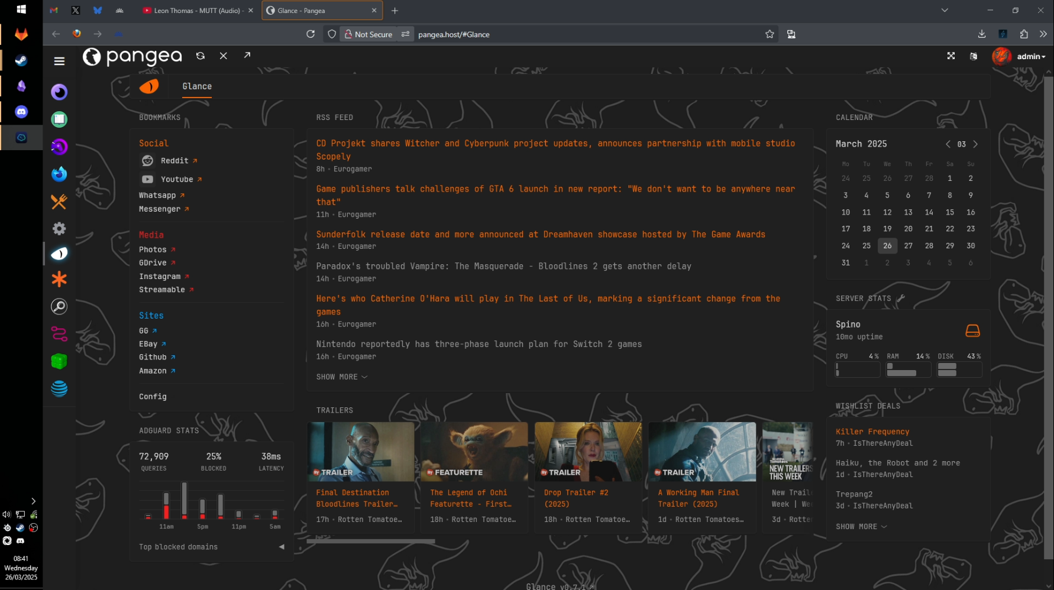Open Final Destination Bloodlines trailer thumbnail
The image size is (1054, 590).
click(x=360, y=451)
